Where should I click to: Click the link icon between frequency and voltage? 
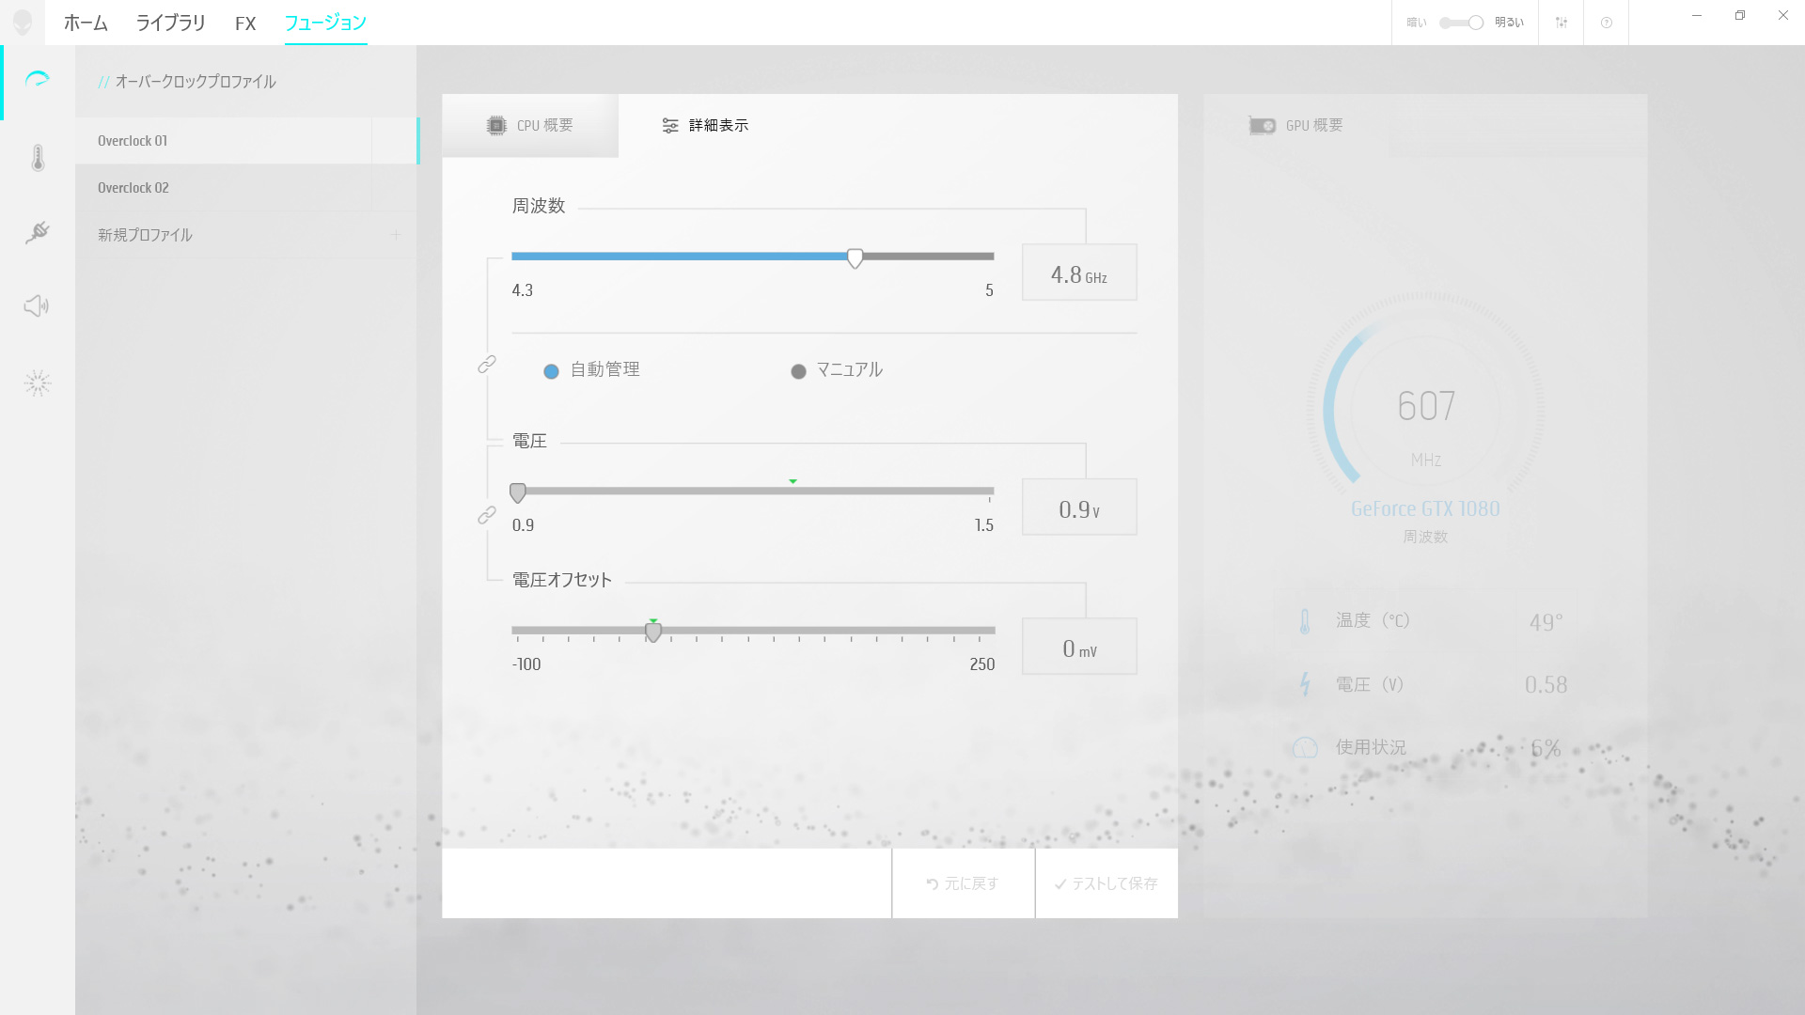pos(487,365)
